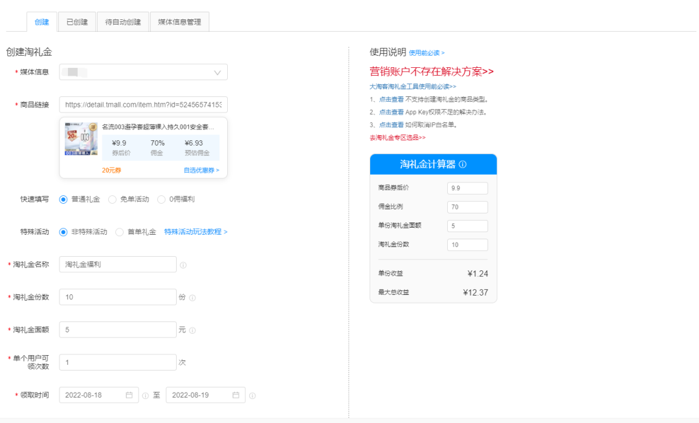The width and height of the screenshot is (699, 423).
Task: Click info icon beside 淘礼金名称 field
Action: [x=183, y=265]
